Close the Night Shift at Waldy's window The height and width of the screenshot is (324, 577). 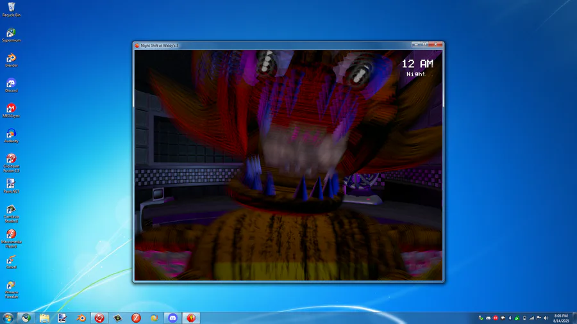tap(436, 44)
